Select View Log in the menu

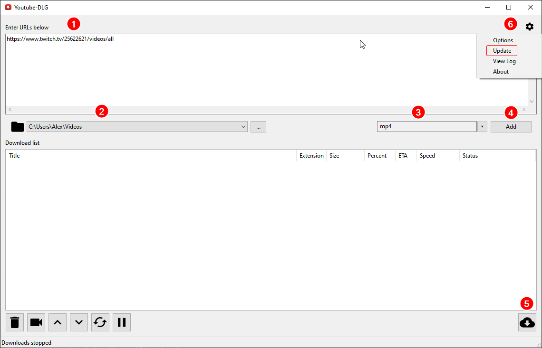(504, 61)
